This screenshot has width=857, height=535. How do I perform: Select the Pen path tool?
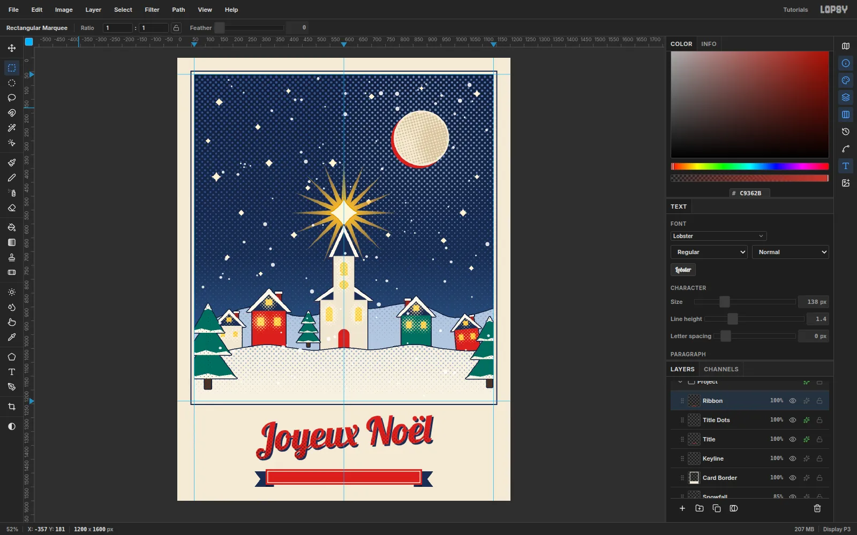(x=12, y=387)
